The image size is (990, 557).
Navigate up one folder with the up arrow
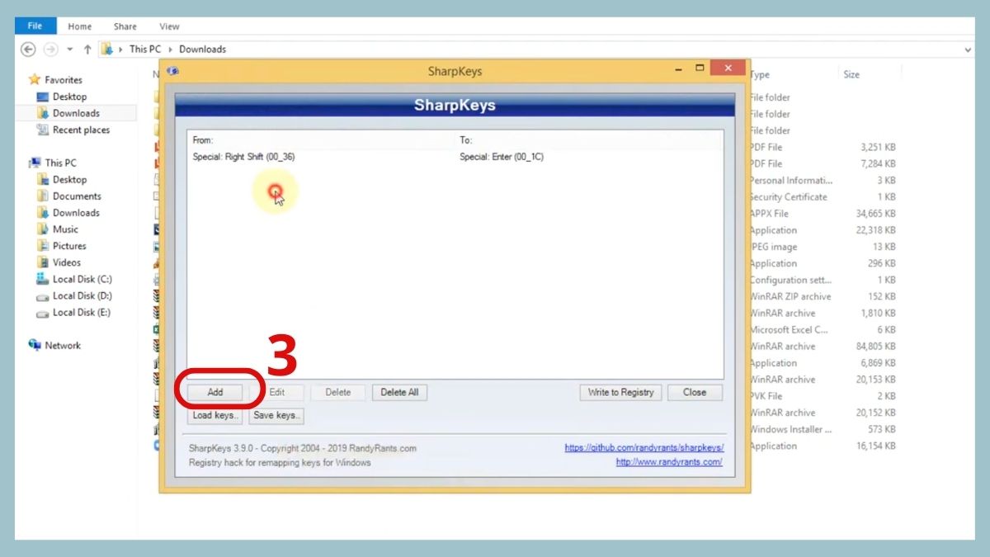87,49
